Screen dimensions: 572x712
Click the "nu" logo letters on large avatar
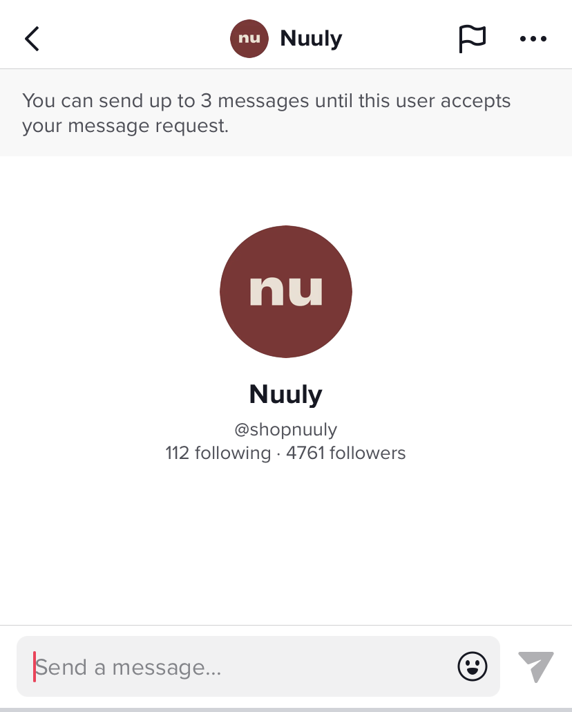point(286,291)
